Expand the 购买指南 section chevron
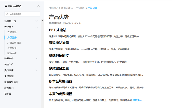Screen dimensions: 172x108 click(37, 58)
